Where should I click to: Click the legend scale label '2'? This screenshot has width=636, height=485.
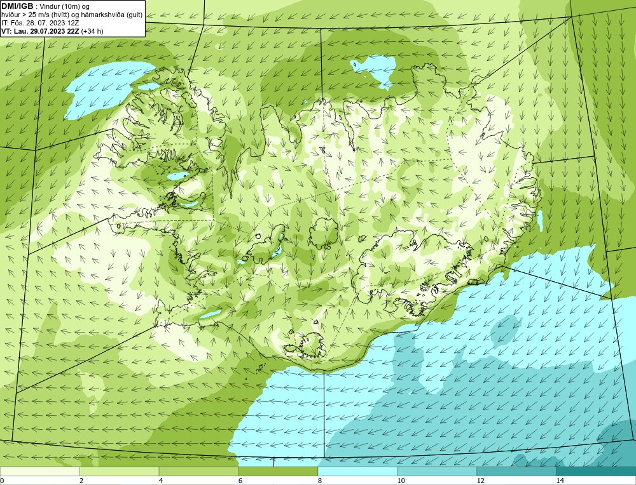pos(81,481)
